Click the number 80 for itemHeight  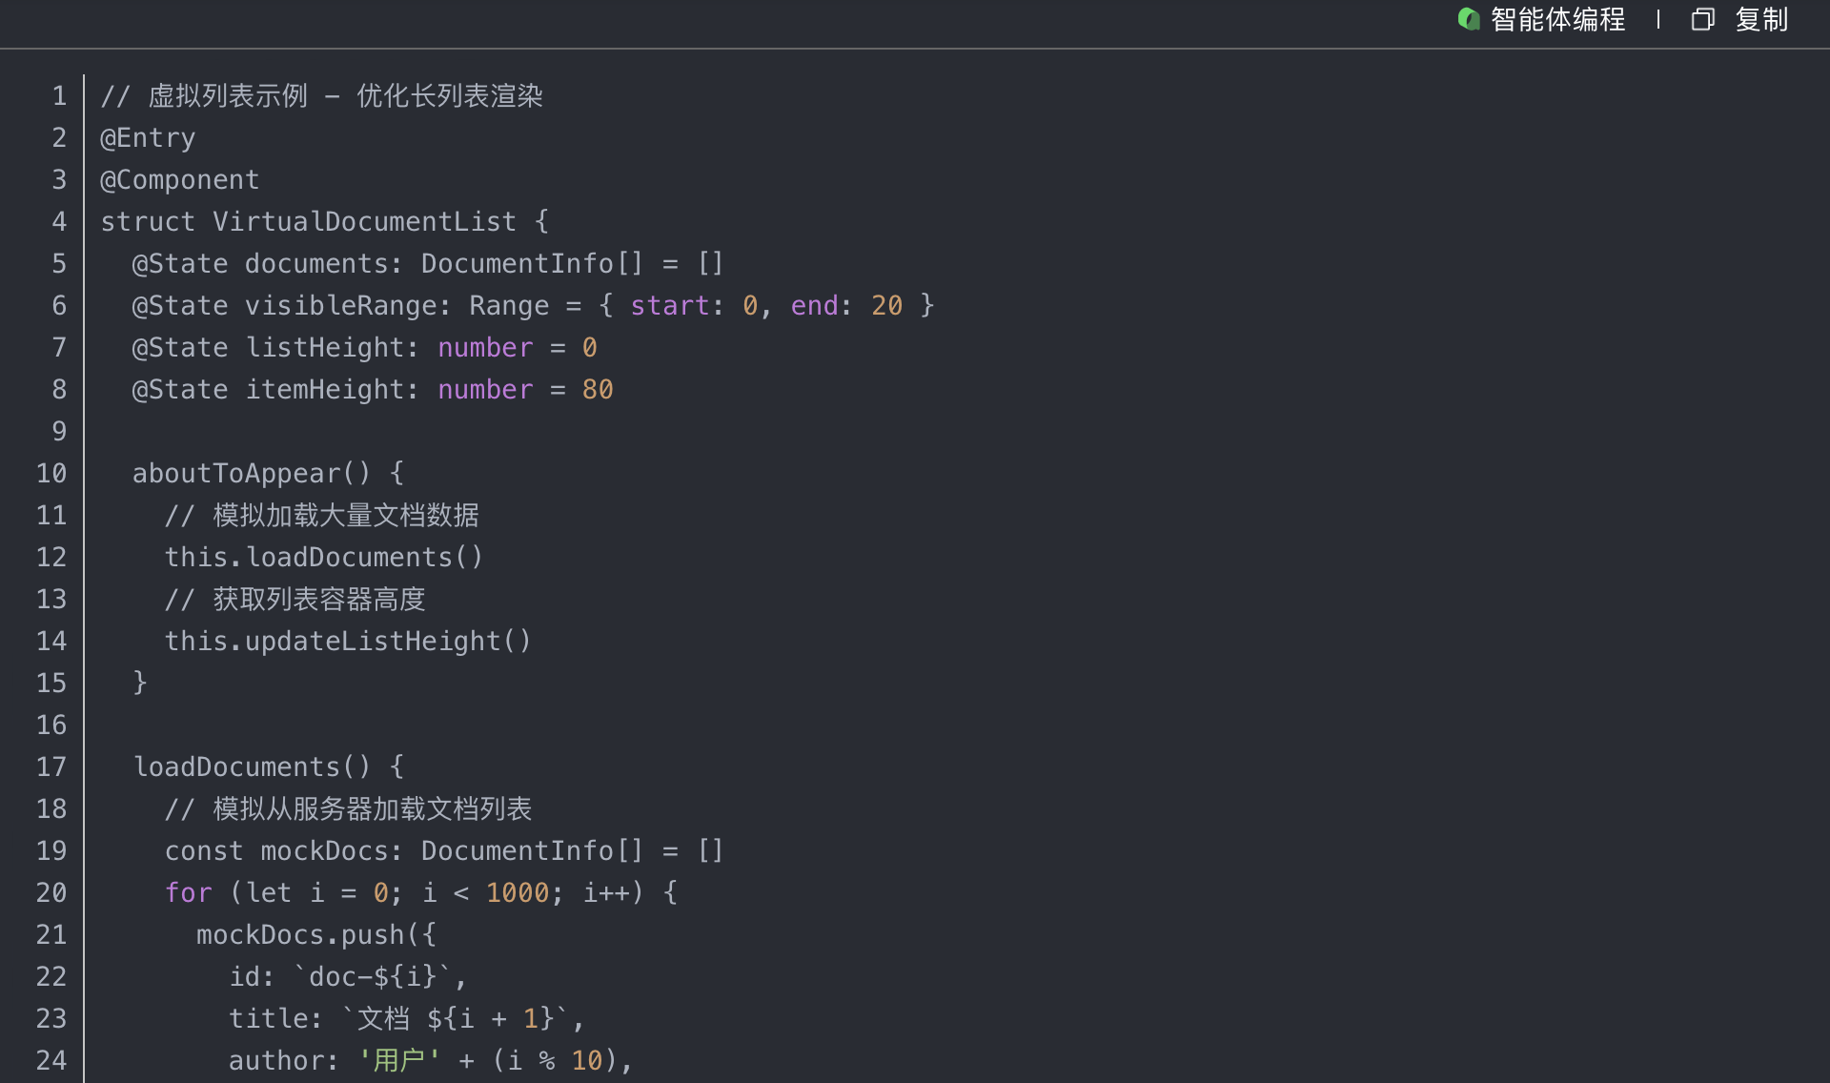pos(598,390)
